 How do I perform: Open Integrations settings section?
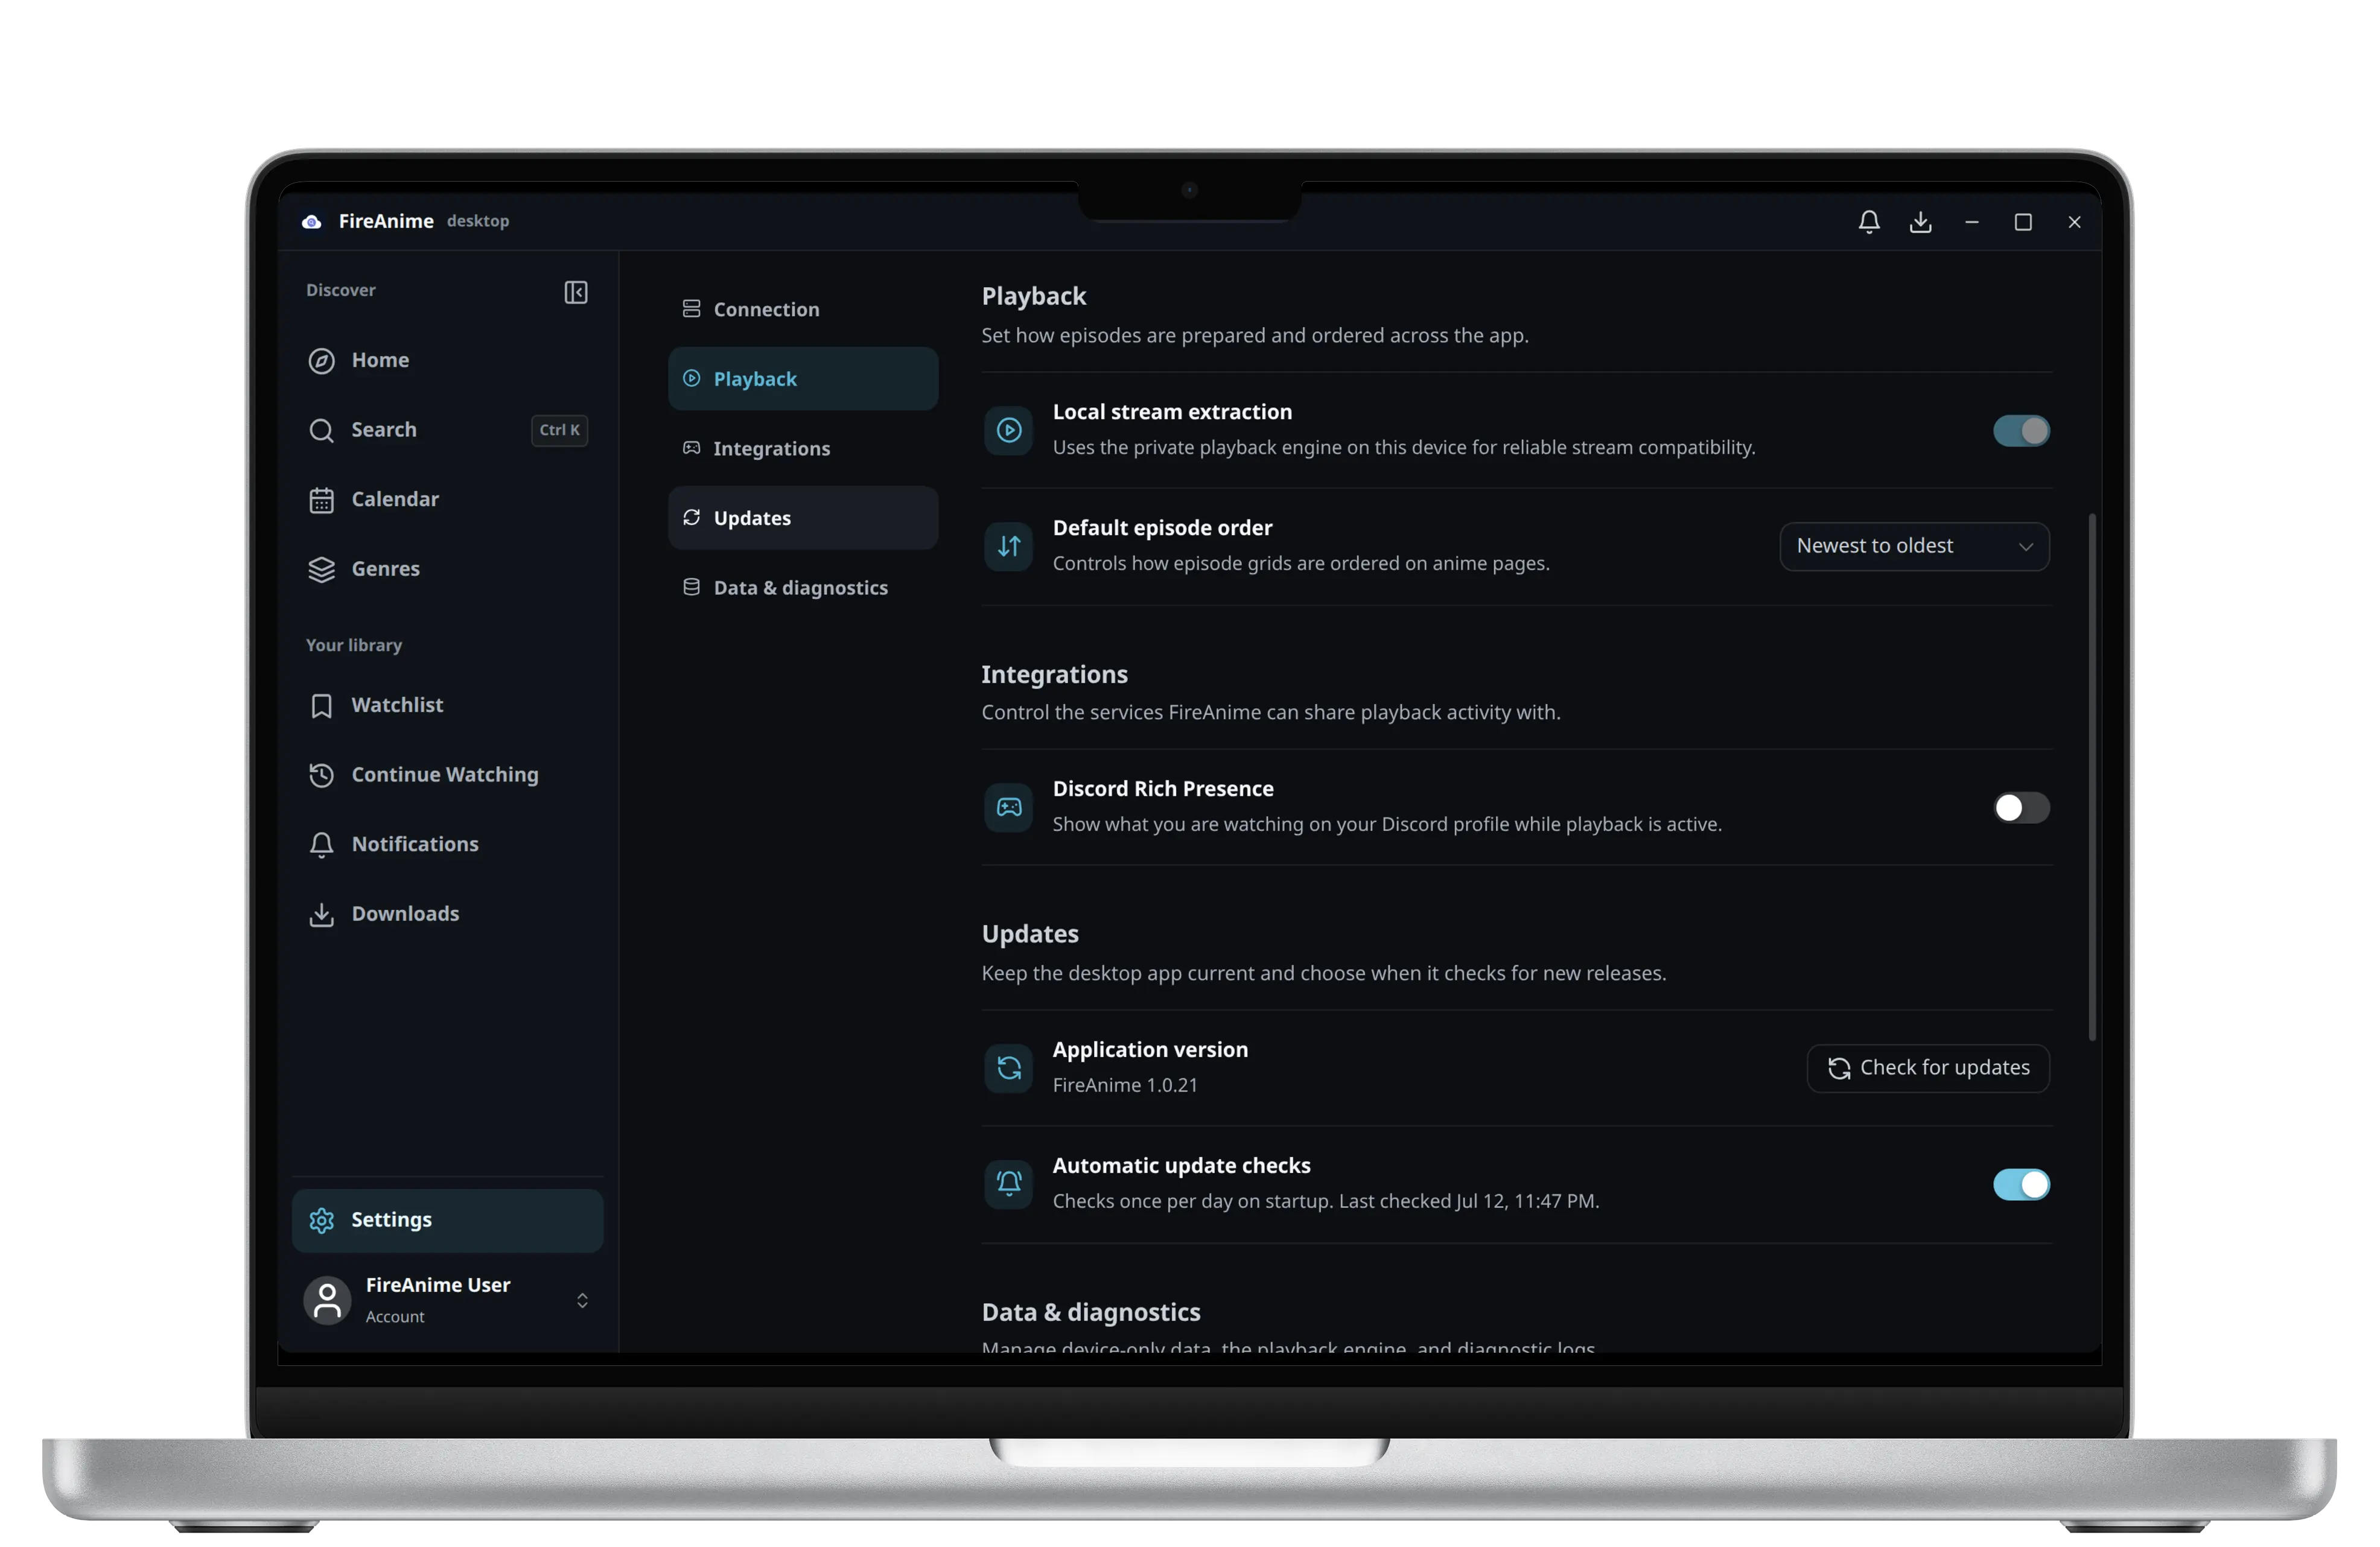tap(803, 448)
